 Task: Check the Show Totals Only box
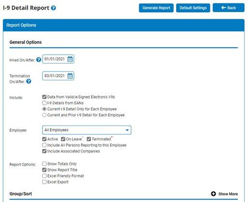[x=44, y=164]
